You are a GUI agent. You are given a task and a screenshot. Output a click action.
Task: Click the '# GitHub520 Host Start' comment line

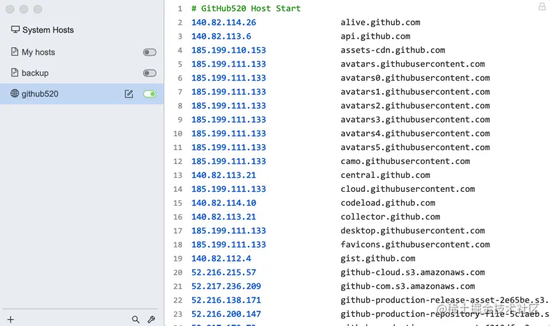click(246, 8)
